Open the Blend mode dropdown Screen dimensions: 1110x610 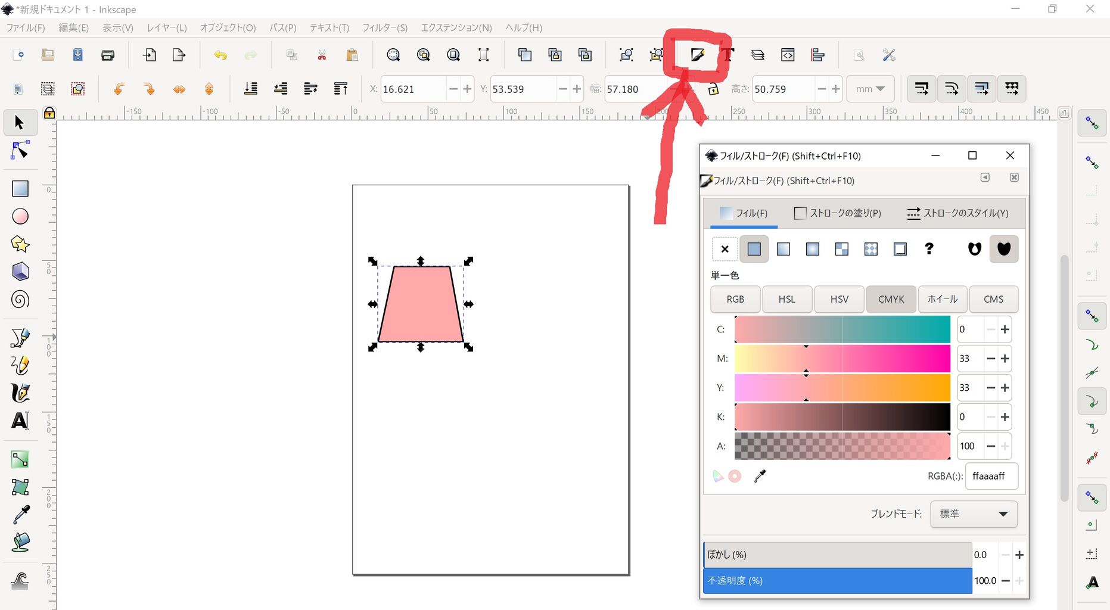(x=974, y=514)
